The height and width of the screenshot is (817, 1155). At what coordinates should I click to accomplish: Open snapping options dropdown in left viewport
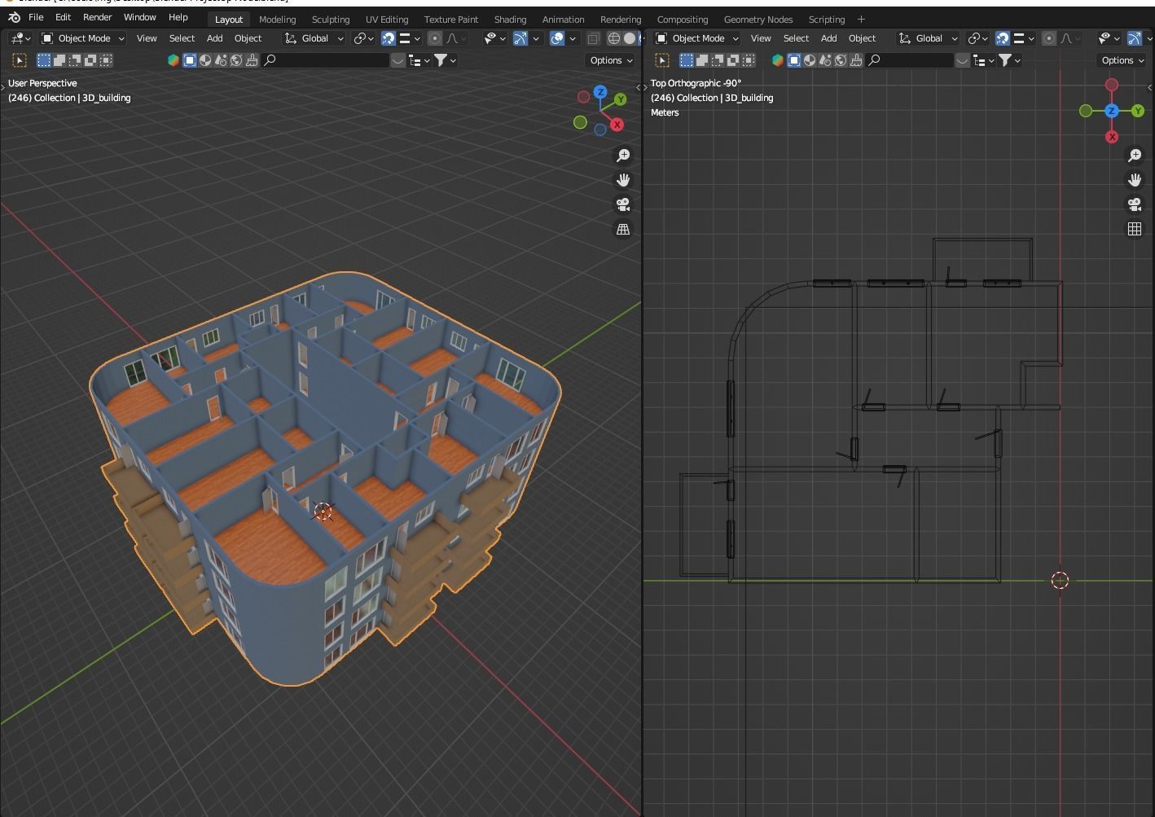[x=410, y=38]
